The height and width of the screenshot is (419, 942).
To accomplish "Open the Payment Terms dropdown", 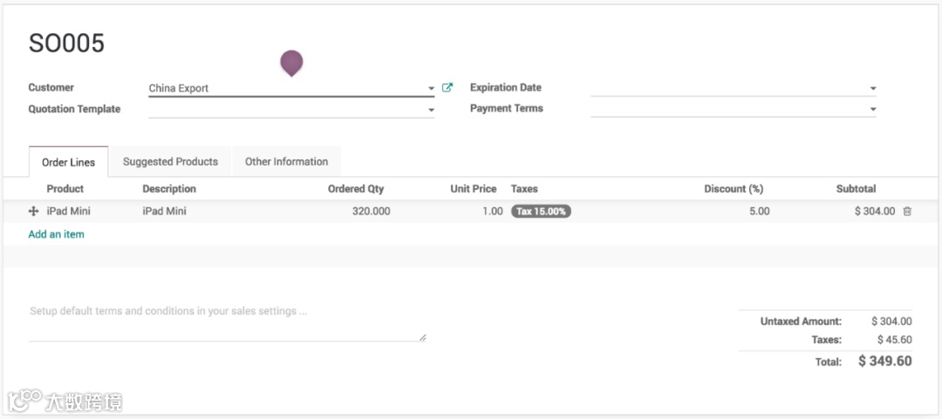I will [x=872, y=110].
